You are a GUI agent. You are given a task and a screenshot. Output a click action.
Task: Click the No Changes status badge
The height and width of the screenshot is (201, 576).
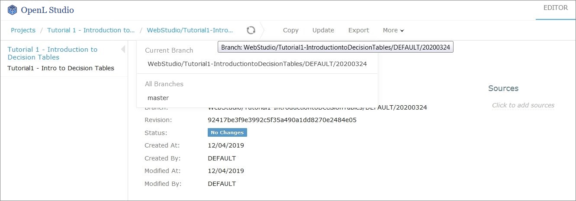[227, 132]
